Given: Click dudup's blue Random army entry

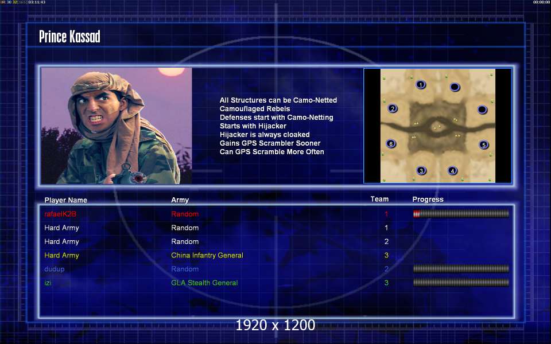Looking at the screenshot, I should 185,269.
